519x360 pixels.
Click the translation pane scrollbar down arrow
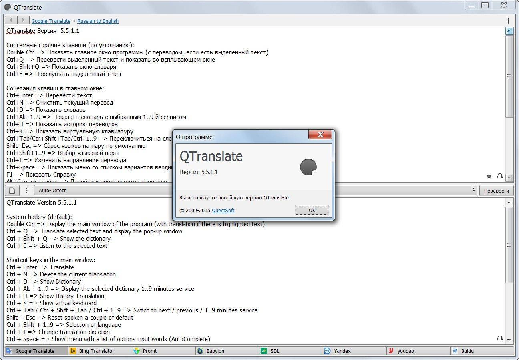click(x=509, y=340)
